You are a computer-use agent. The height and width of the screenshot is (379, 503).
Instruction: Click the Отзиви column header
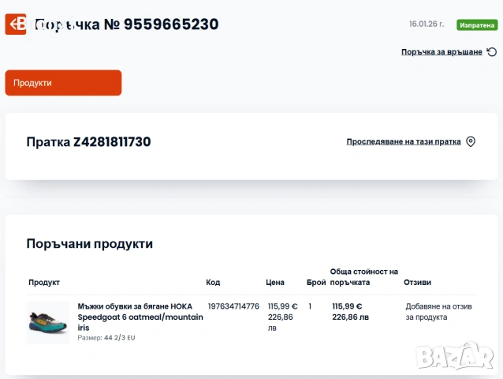[x=417, y=283]
